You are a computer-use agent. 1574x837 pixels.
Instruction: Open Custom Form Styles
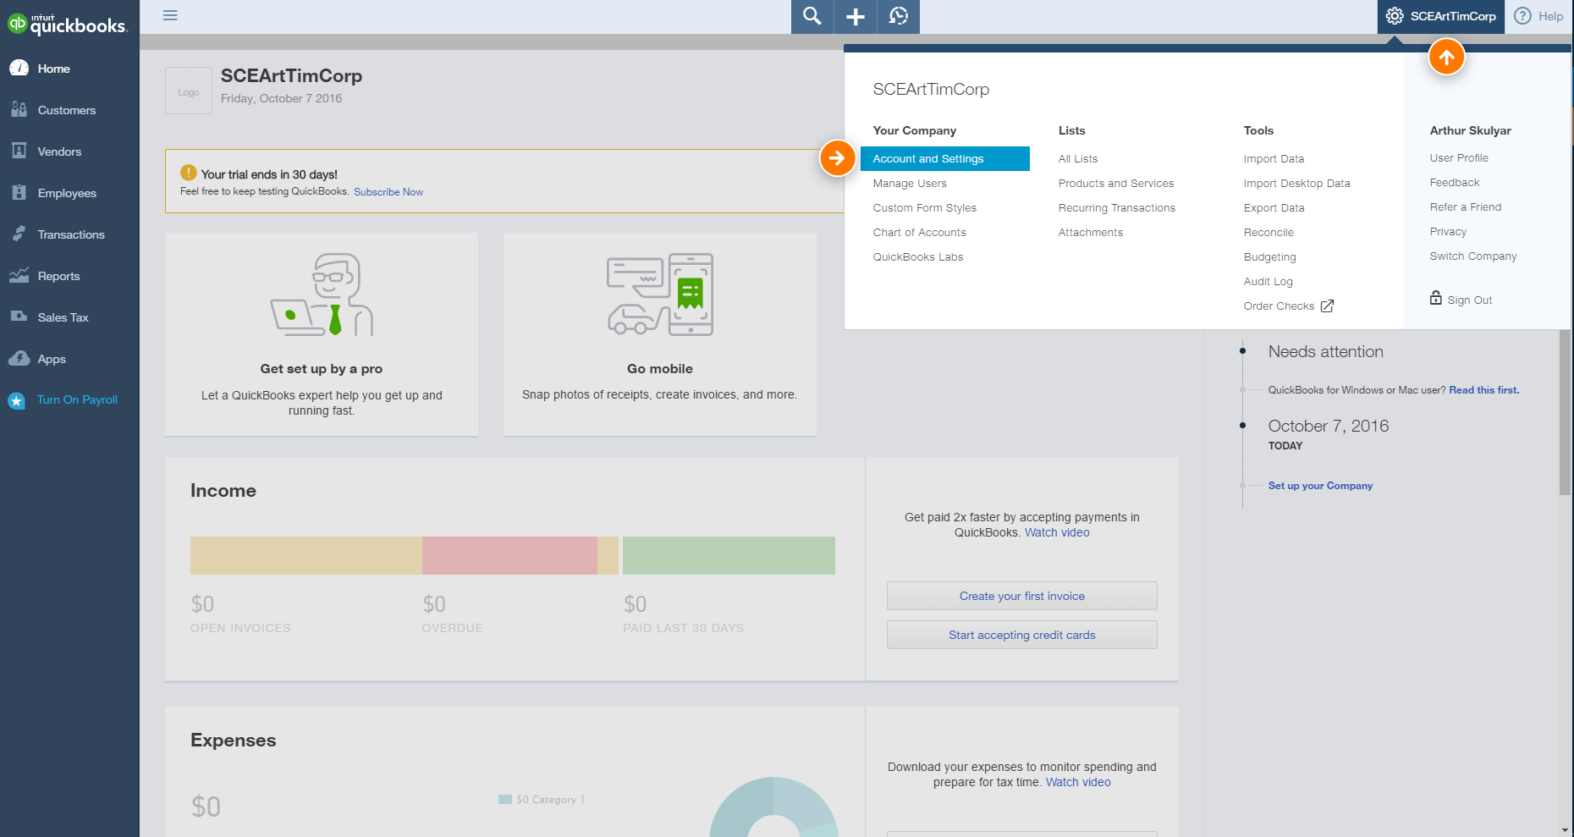tap(925, 207)
